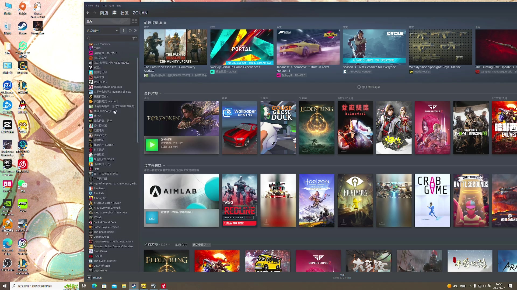Open the ZOUAN profile tab
The width and height of the screenshot is (517, 290).
[140, 13]
